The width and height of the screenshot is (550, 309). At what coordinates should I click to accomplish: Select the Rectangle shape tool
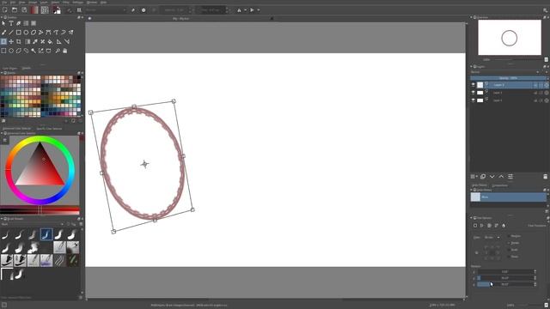pos(19,33)
